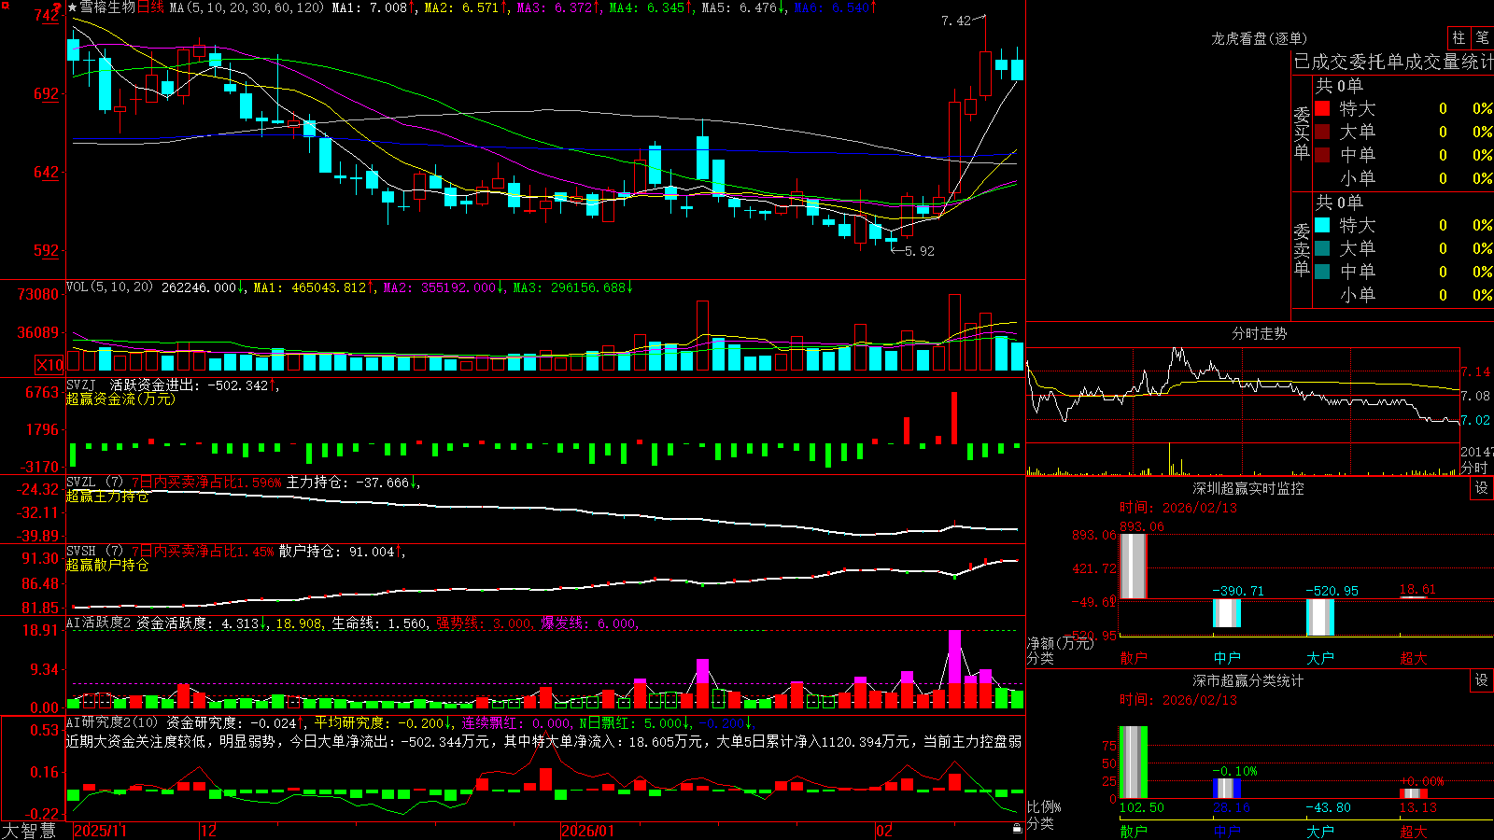Click the 超赢资金流(万元) label
The height and width of the screenshot is (840, 1494).
(x=120, y=399)
